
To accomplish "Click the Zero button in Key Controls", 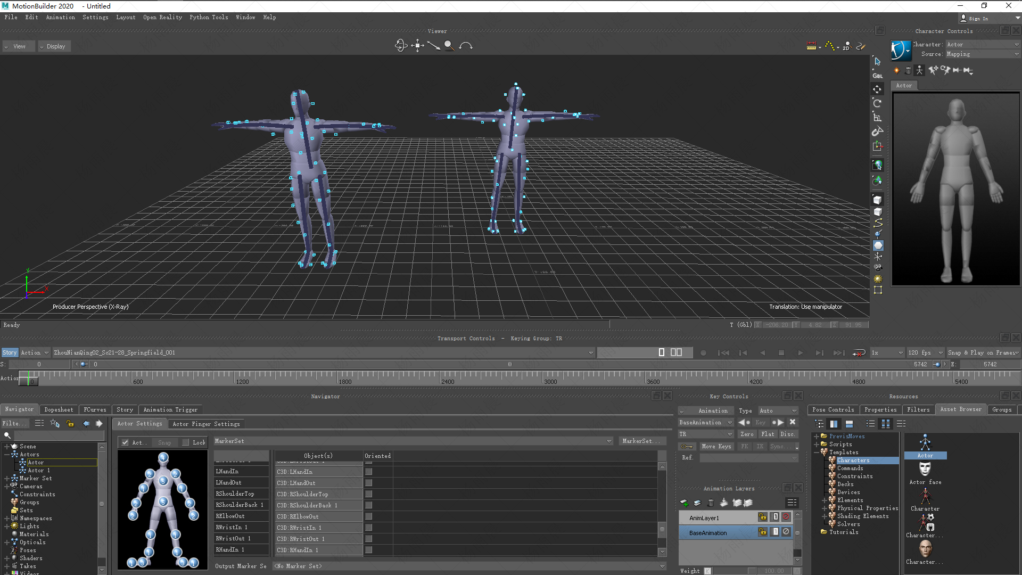I will (747, 434).
